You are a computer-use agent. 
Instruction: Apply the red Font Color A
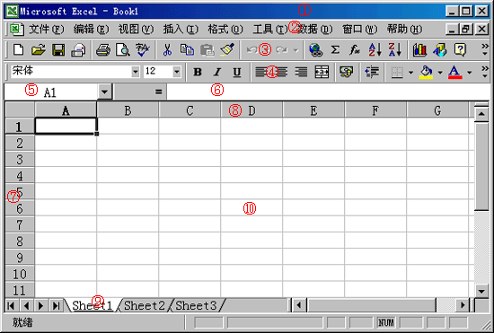point(455,72)
